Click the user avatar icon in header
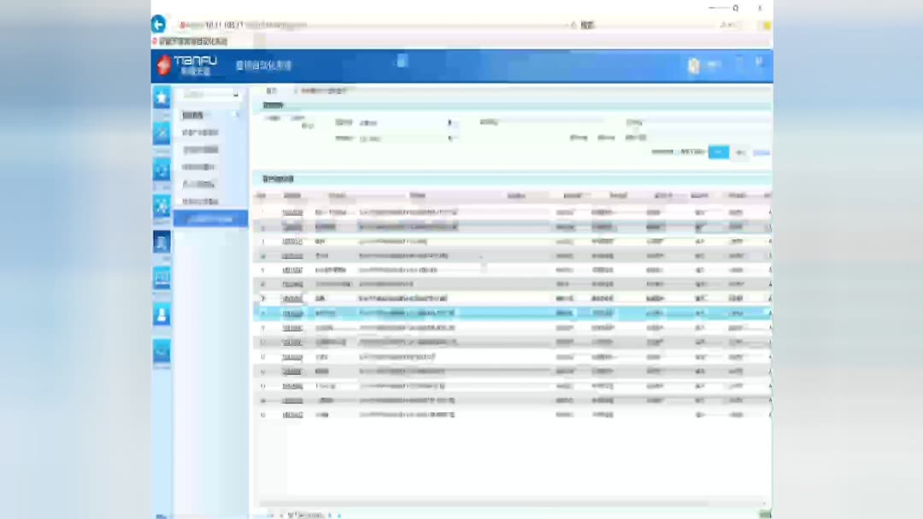Screen dimensions: 923x519 pos(694,65)
